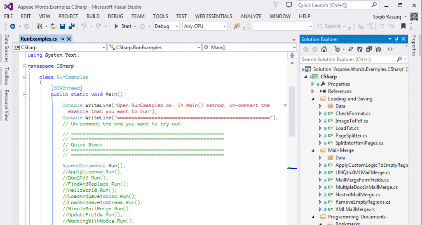Toggle pin on RunExamples.cs tab
The image size is (422, 225).
click(63, 39)
